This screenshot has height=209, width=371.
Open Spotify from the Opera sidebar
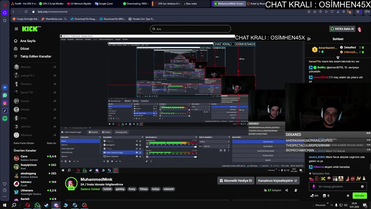coord(5,118)
